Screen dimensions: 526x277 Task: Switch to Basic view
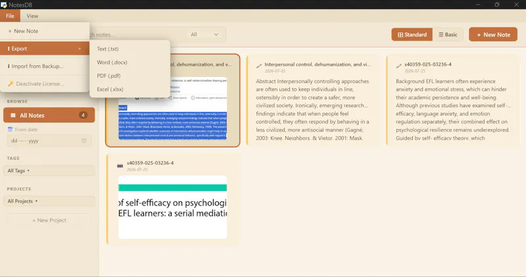(x=448, y=35)
